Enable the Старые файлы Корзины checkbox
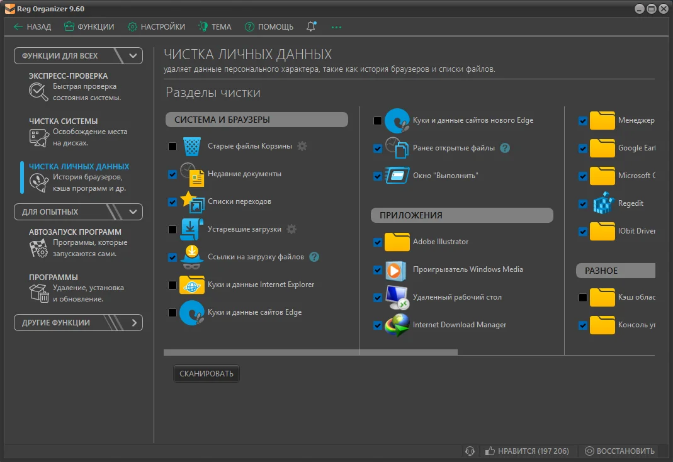Viewport: 673px width, 462px height. [x=172, y=147]
